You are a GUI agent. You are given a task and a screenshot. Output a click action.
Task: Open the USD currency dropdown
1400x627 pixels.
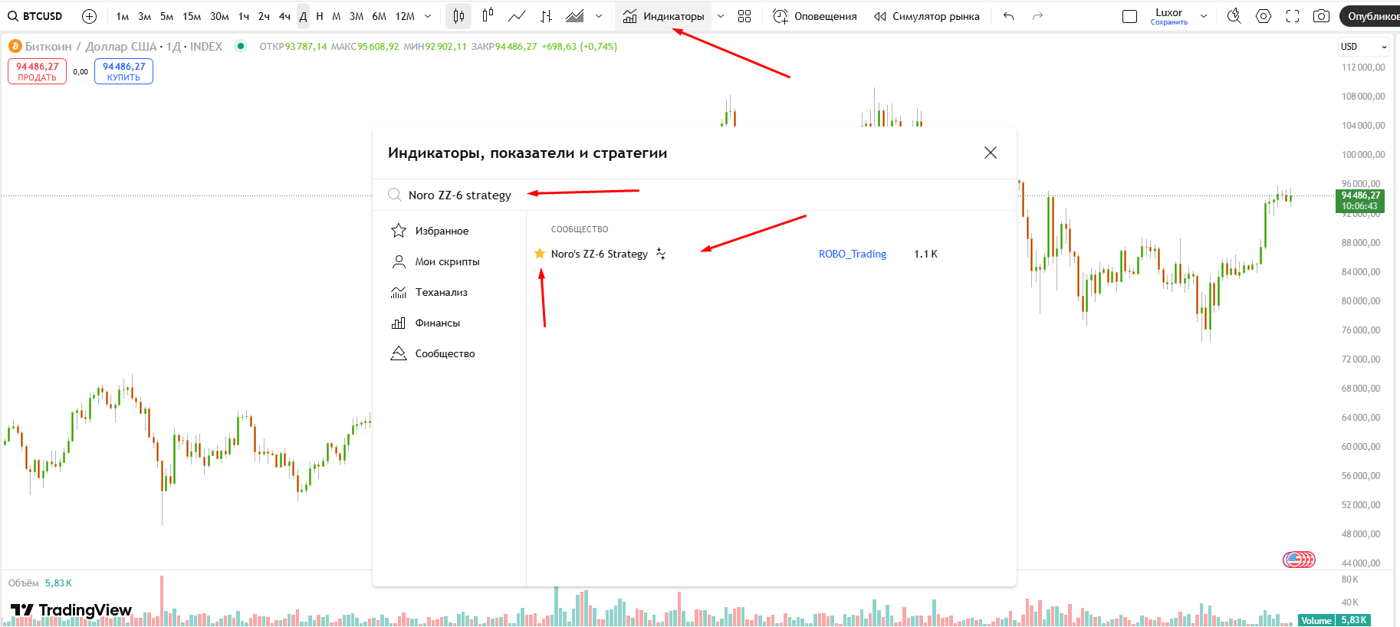(x=1363, y=47)
